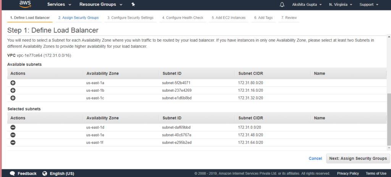This screenshot has height=177, width=391.
Task: Open the N. Virginia region dropdown
Action: (340, 5)
